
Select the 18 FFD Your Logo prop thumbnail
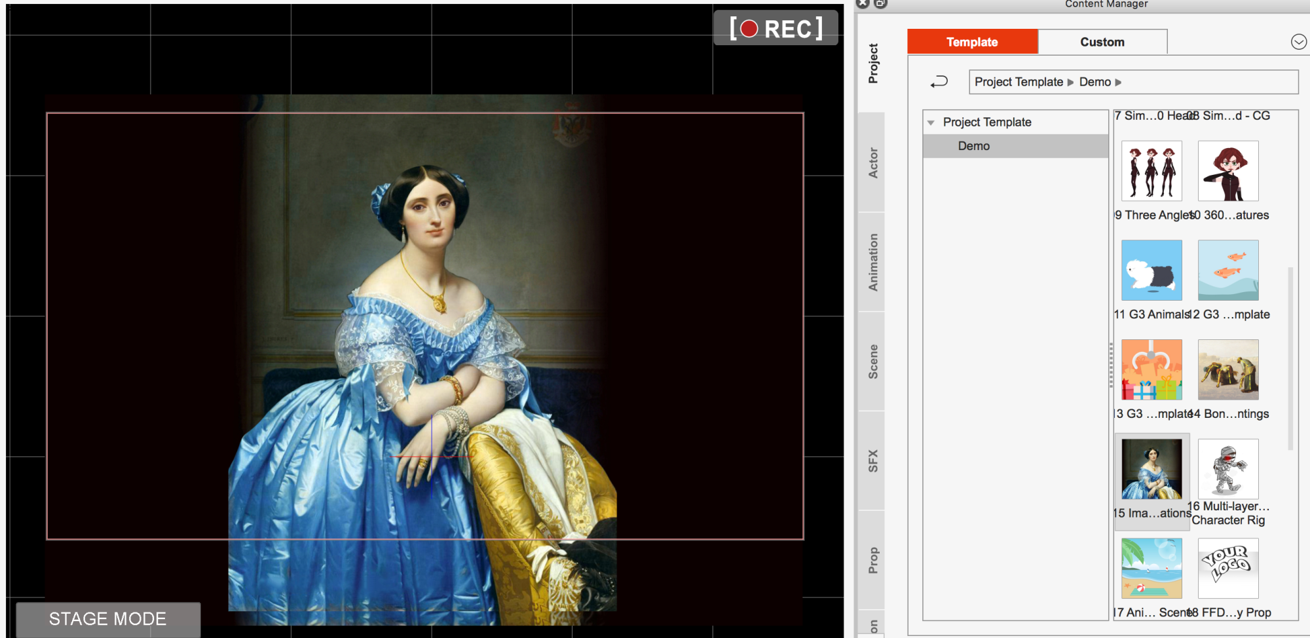1228,569
